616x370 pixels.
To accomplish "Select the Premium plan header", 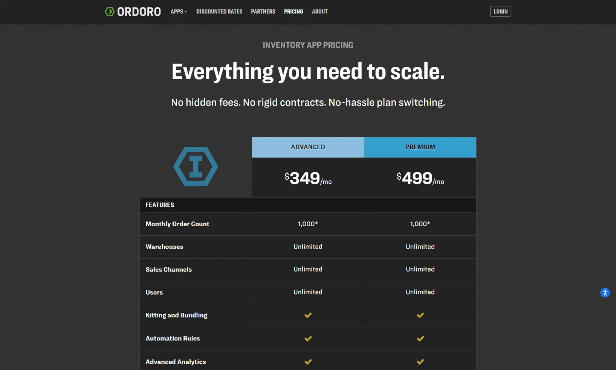I will (420, 147).
